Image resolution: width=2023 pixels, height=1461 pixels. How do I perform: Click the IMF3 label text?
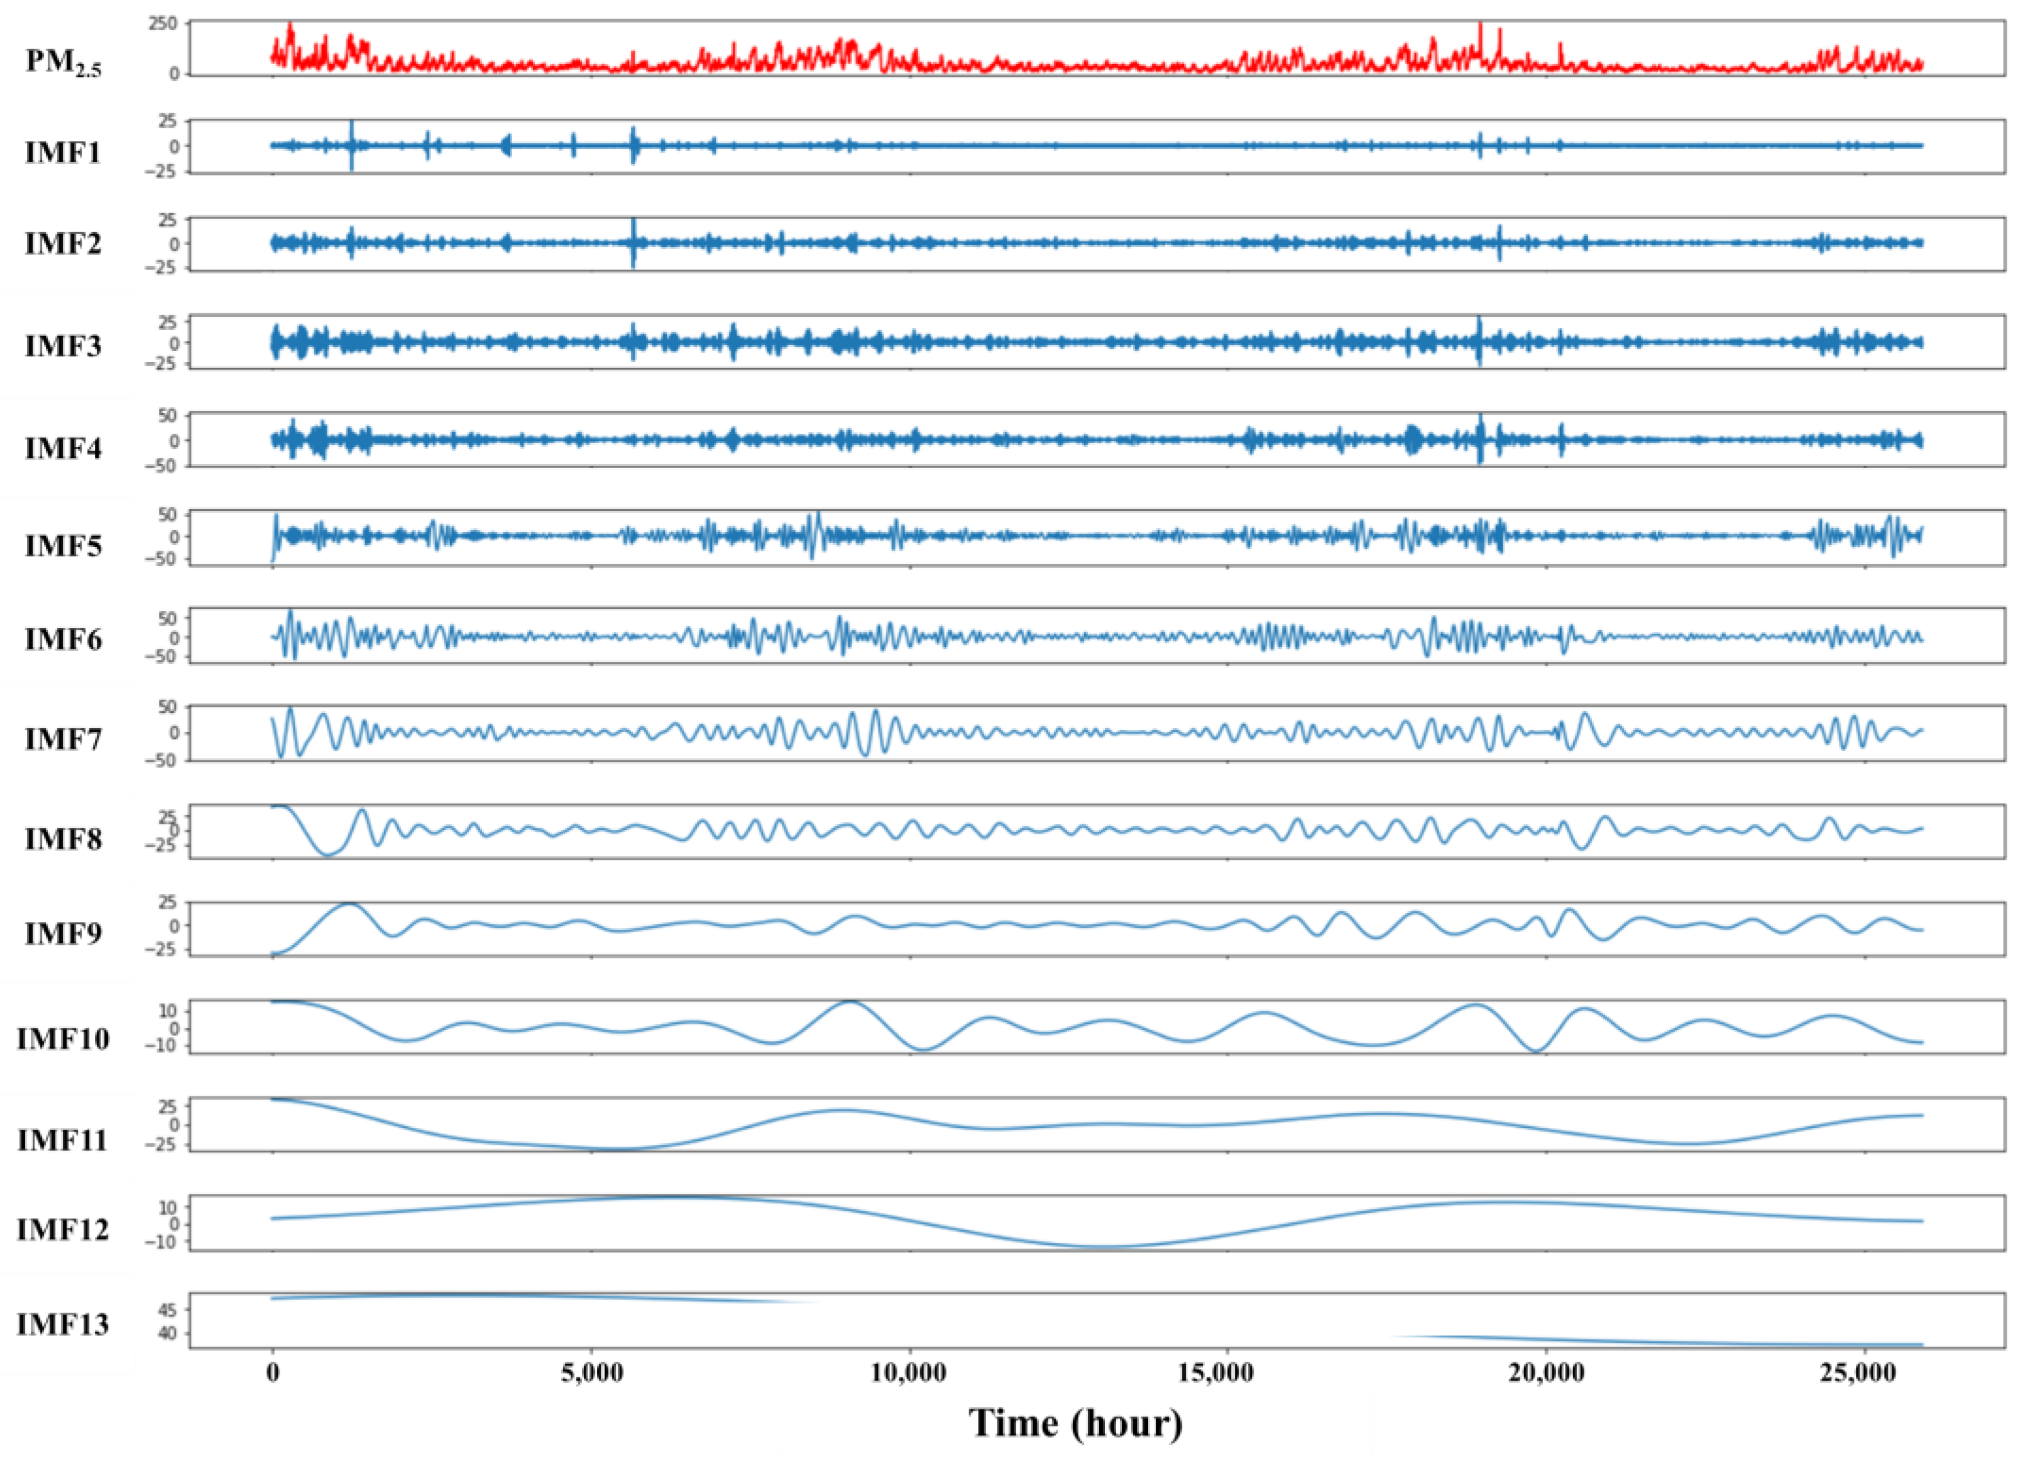pos(62,345)
